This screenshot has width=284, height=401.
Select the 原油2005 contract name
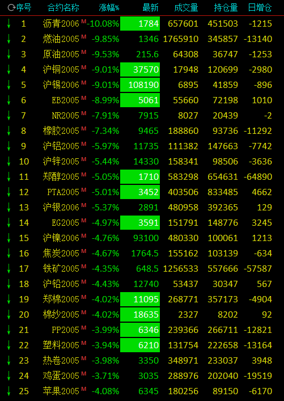(x=61, y=54)
